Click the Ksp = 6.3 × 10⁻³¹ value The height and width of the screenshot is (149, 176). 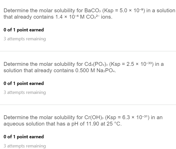pos(127,117)
